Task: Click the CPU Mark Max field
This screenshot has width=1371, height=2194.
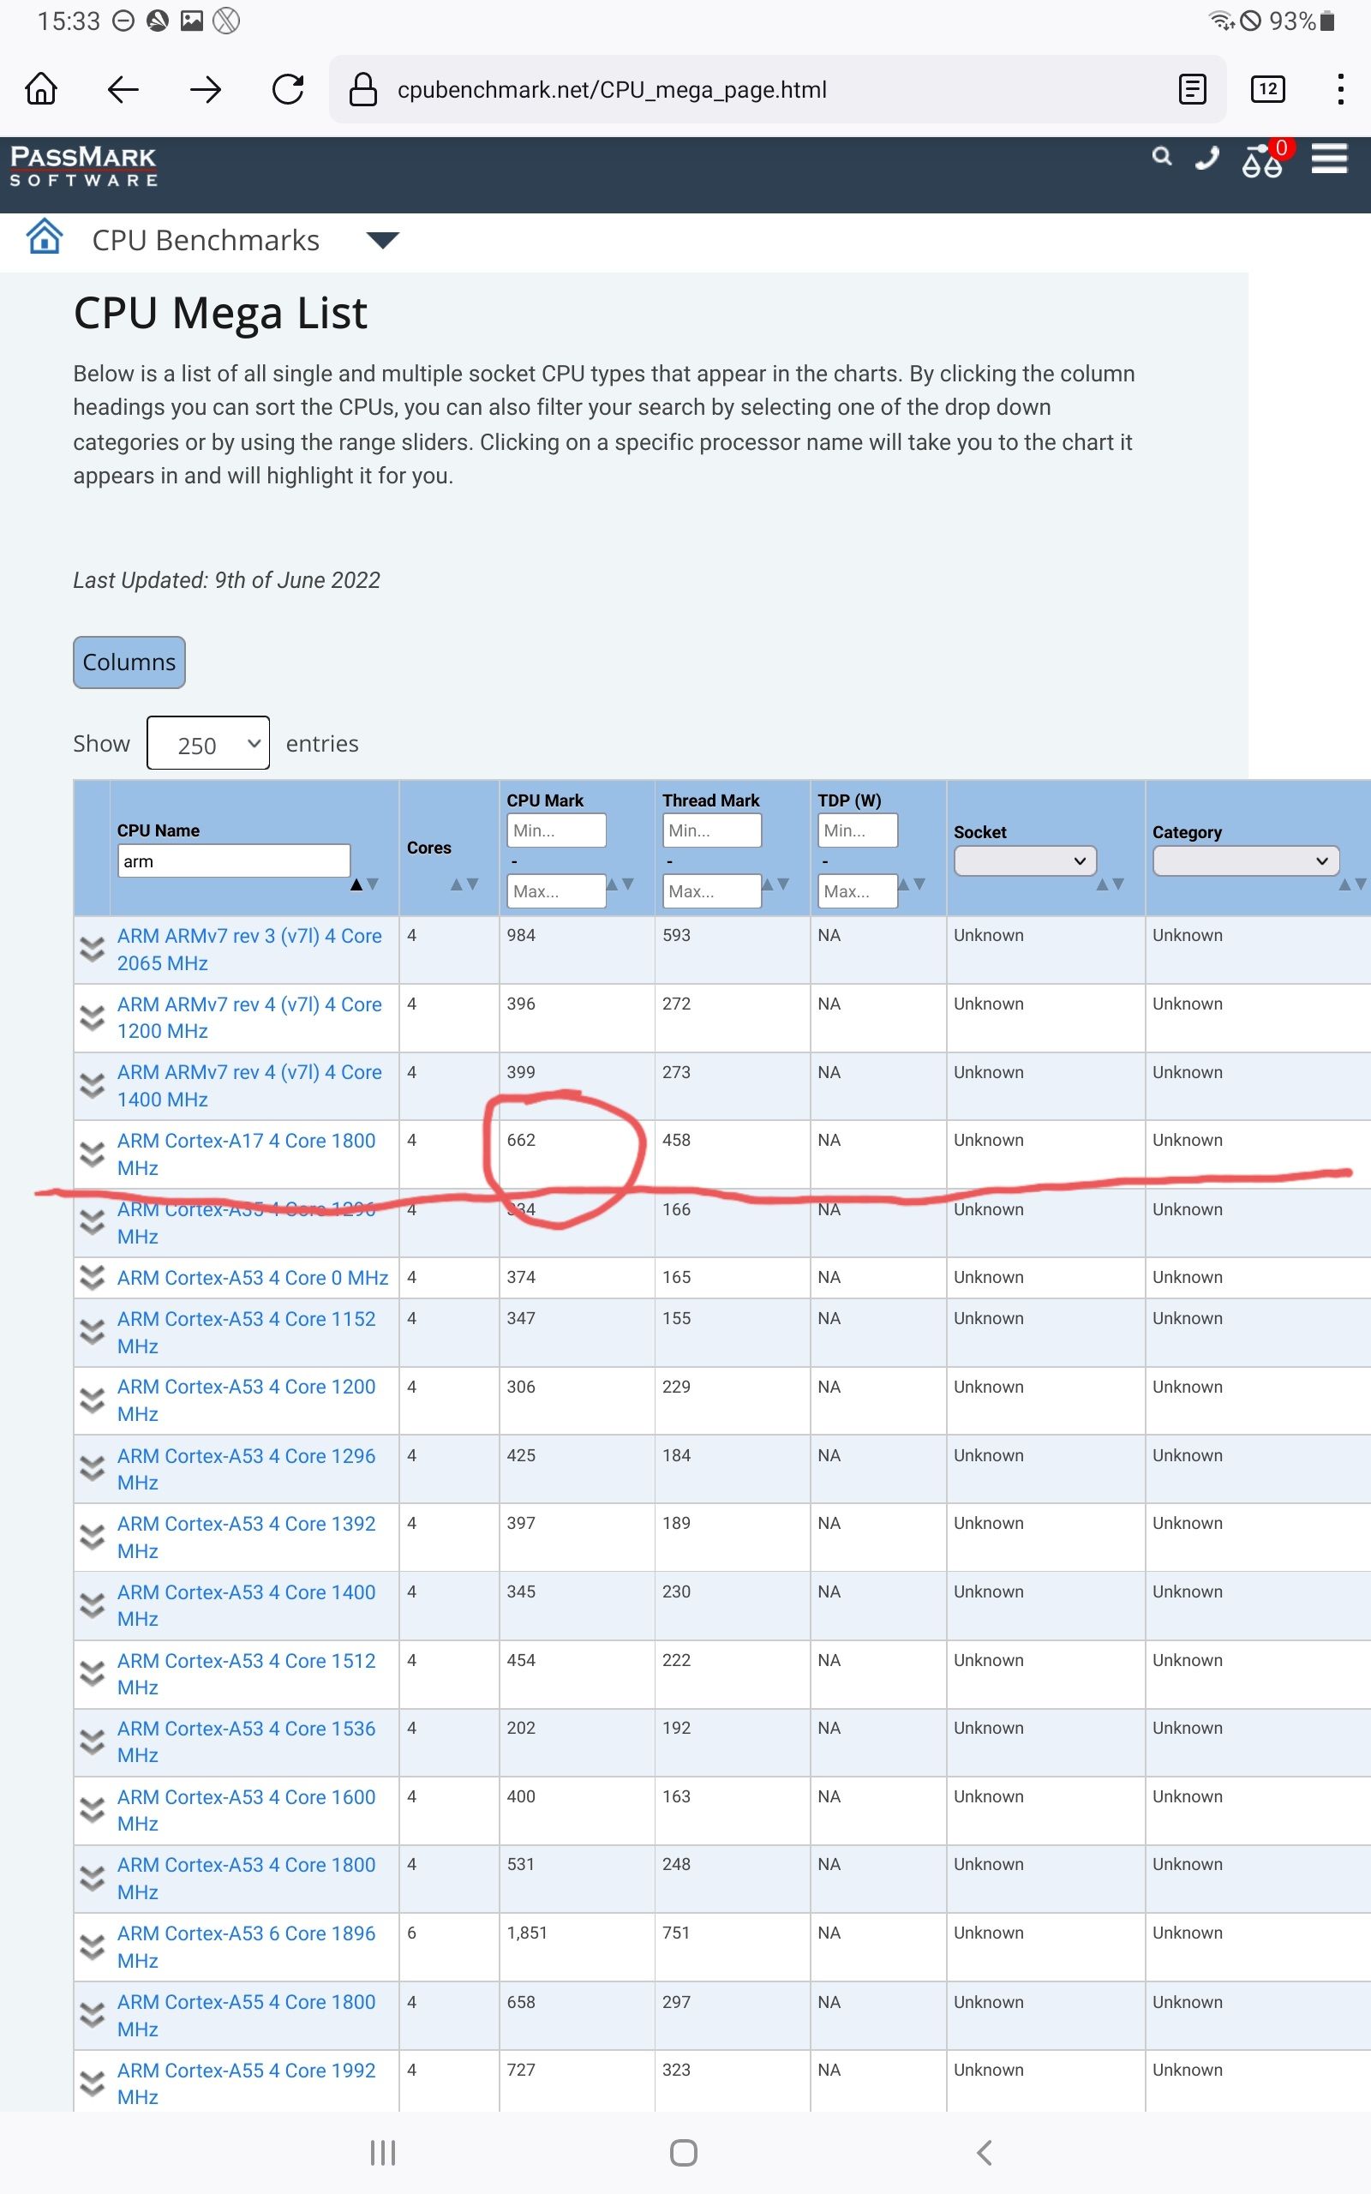Action: point(556,891)
